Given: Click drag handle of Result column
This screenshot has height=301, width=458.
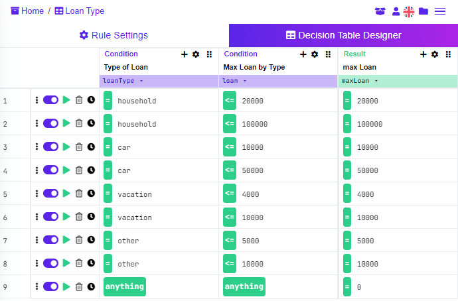Looking at the screenshot, I should pyautogui.click(x=448, y=54).
